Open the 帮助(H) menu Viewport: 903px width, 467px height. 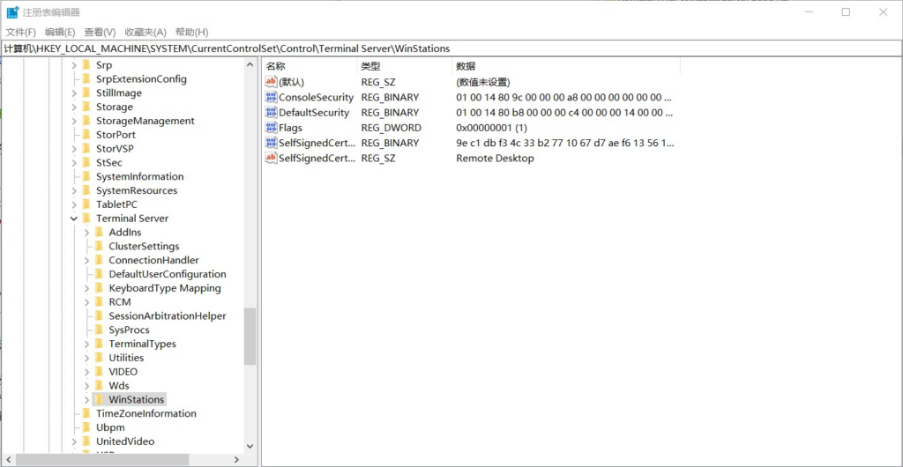191,33
